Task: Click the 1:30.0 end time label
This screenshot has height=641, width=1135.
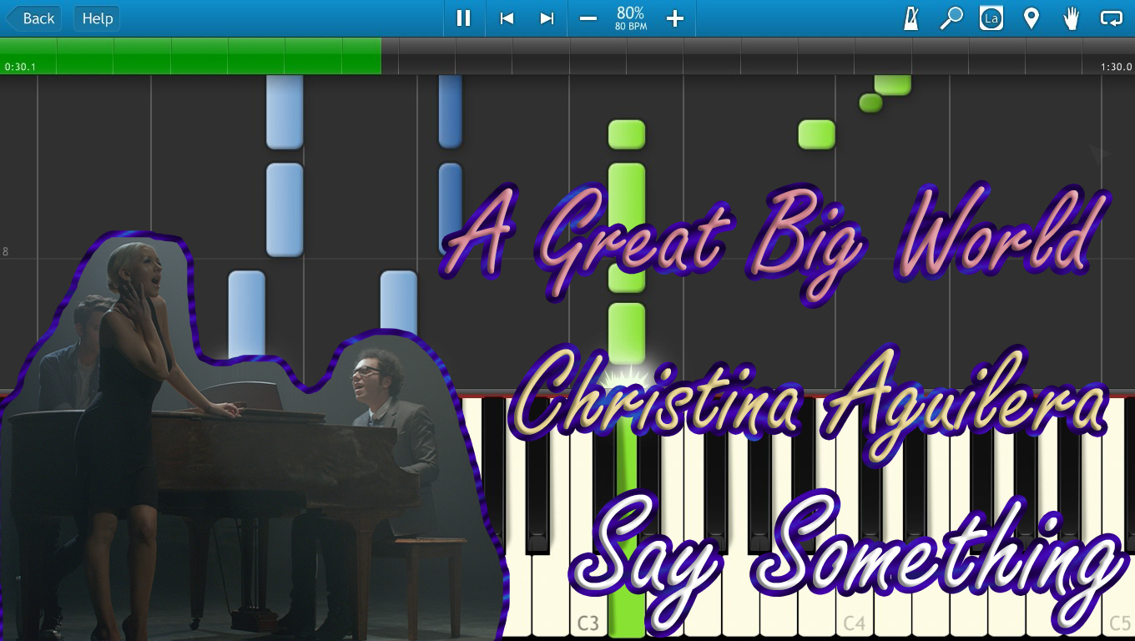Action: [x=1116, y=67]
